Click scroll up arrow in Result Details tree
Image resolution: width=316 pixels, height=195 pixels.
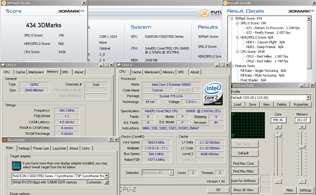pyautogui.click(x=309, y=18)
